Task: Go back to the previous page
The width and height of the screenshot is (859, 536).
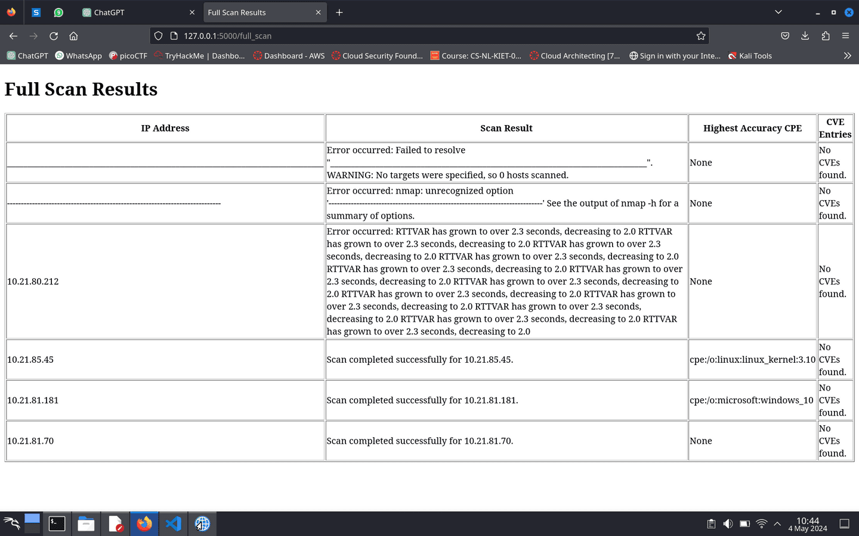Action: tap(14, 36)
